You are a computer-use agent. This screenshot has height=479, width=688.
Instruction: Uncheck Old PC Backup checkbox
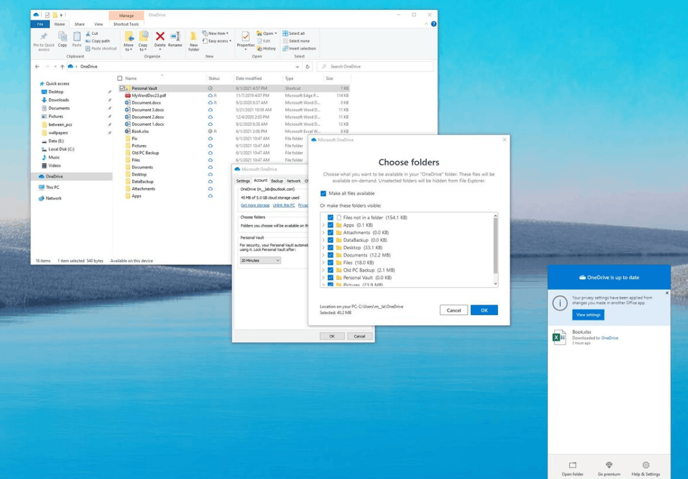[x=331, y=270]
